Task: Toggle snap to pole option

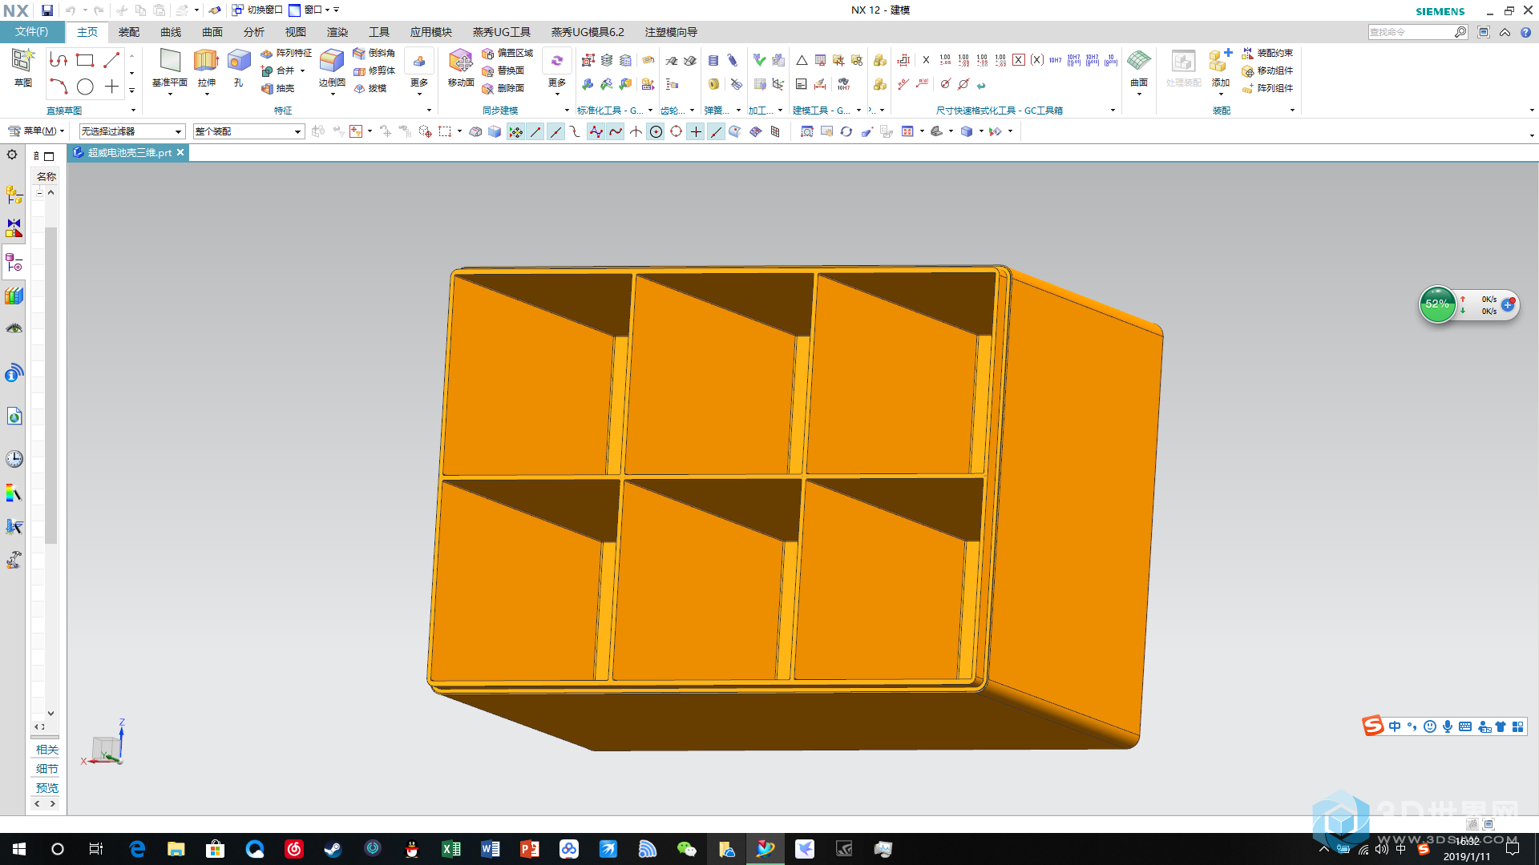Action: tap(596, 131)
